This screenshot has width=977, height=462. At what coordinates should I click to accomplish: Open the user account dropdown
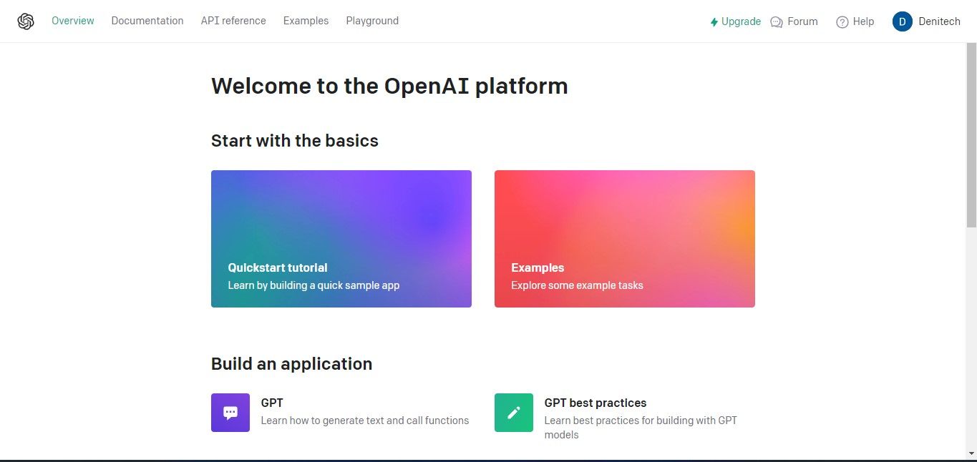[926, 21]
